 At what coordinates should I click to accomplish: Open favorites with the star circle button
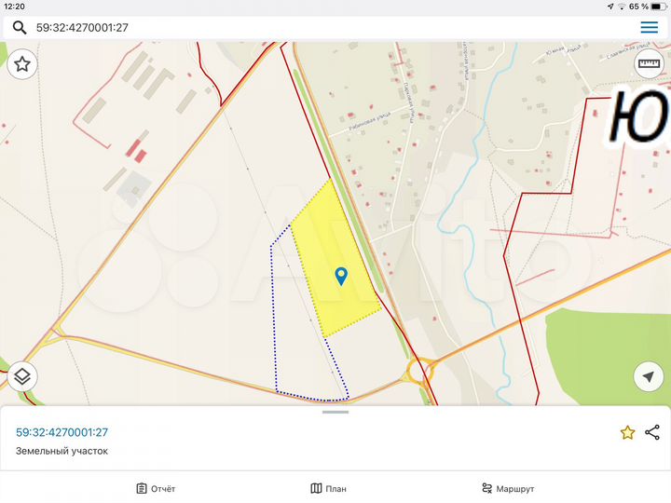tap(22, 64)
